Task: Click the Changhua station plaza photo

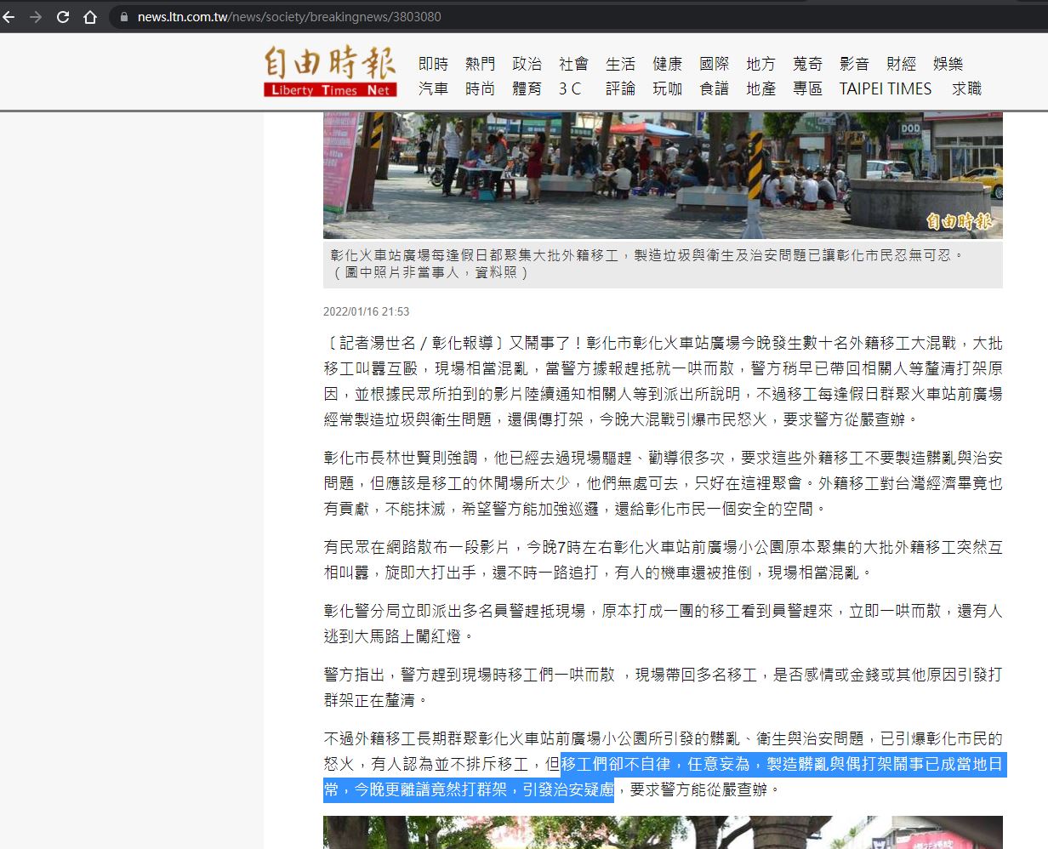Action: [x=662, y=174]
